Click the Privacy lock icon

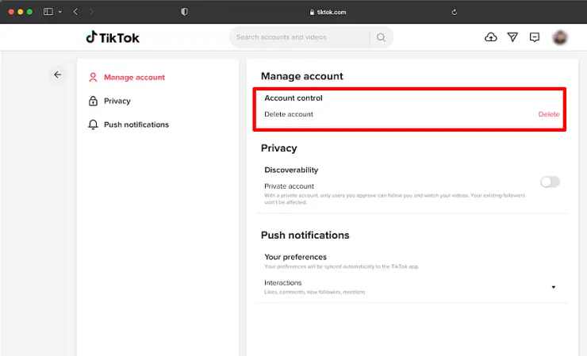[93, 101]
